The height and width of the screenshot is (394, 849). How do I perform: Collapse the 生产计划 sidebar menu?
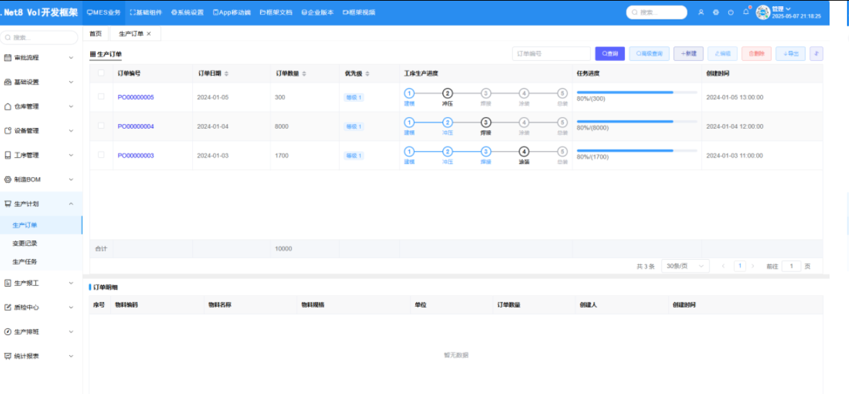pos(71,204)
